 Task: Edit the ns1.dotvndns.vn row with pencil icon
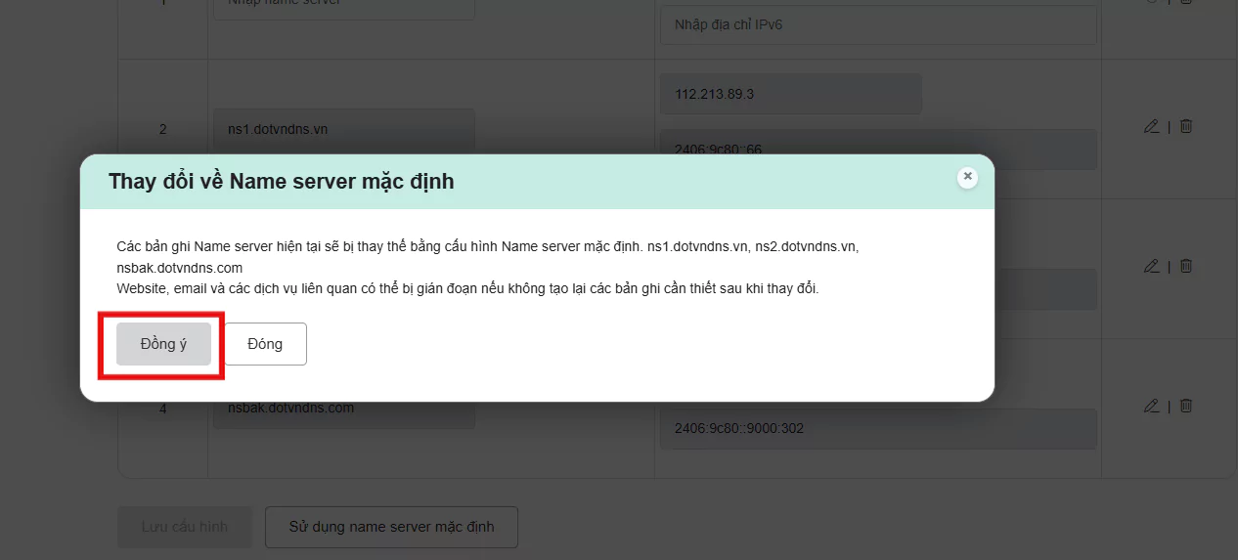coord(1151,126)
